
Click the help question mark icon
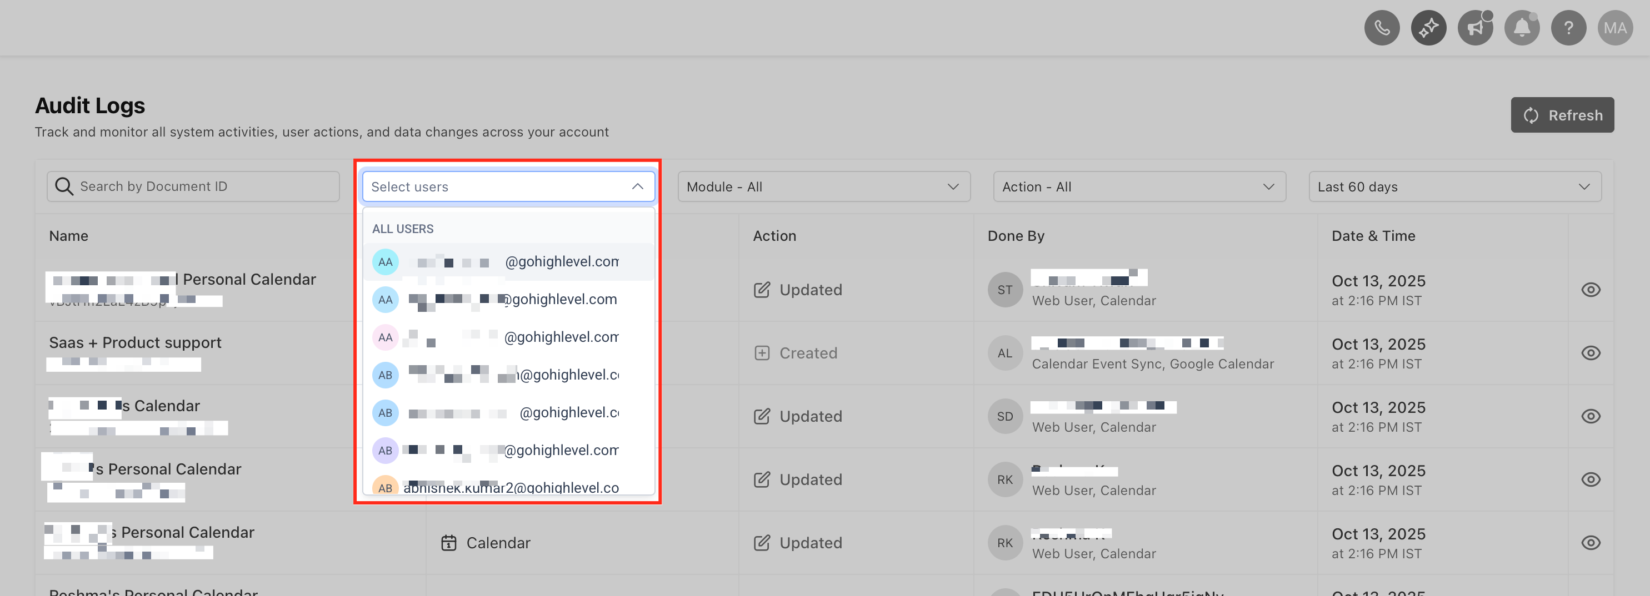click(1569, 28)
